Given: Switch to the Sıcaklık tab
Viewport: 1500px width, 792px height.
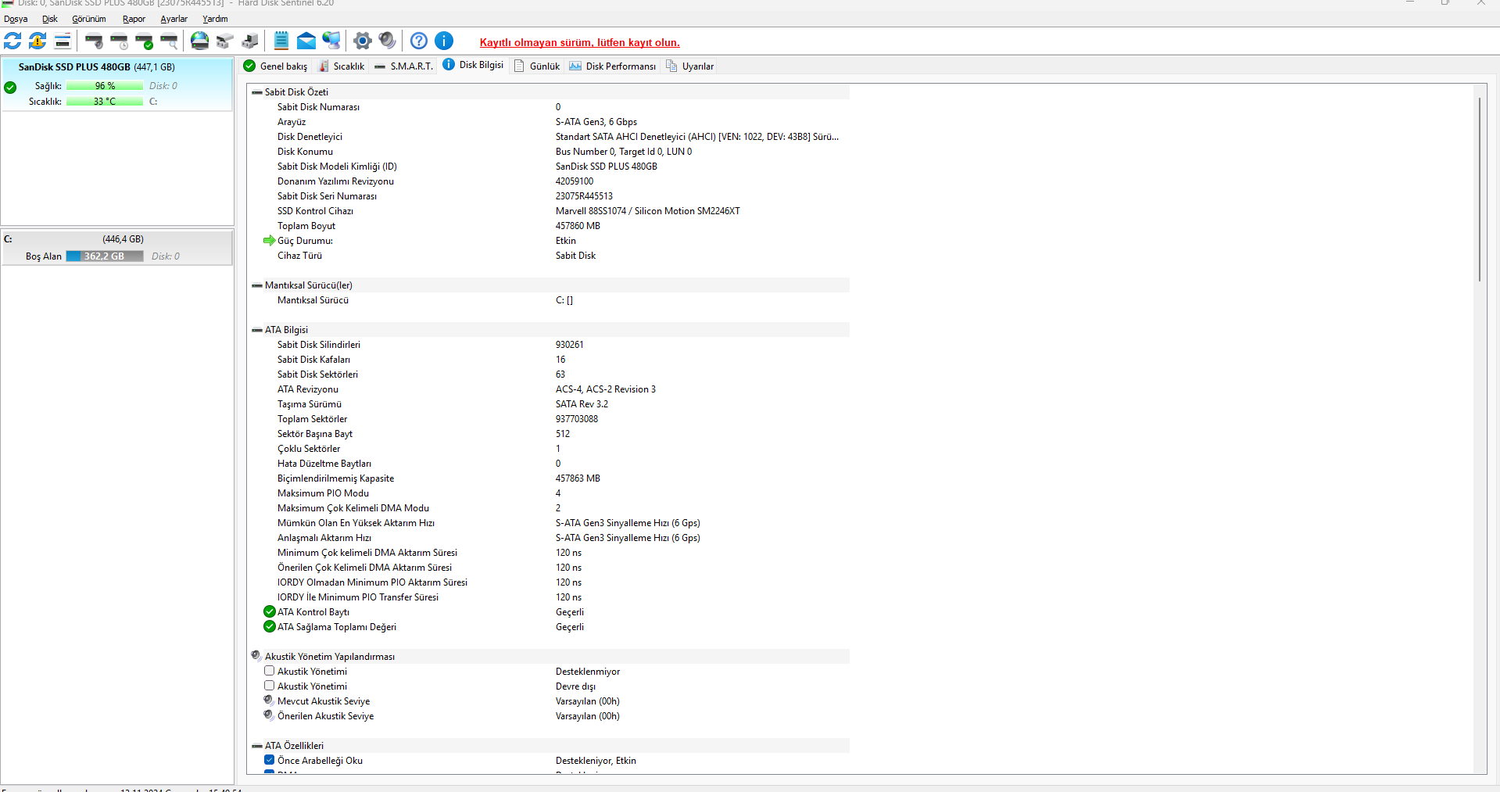Looking at the screenshot, I should [x=342, y=66].
